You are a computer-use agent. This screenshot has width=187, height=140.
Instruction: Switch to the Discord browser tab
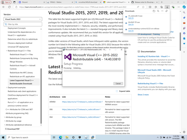pyautogui.click(x=32, y=2)
